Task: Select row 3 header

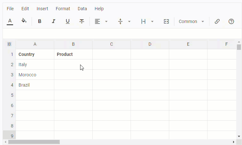Action: 9,75
